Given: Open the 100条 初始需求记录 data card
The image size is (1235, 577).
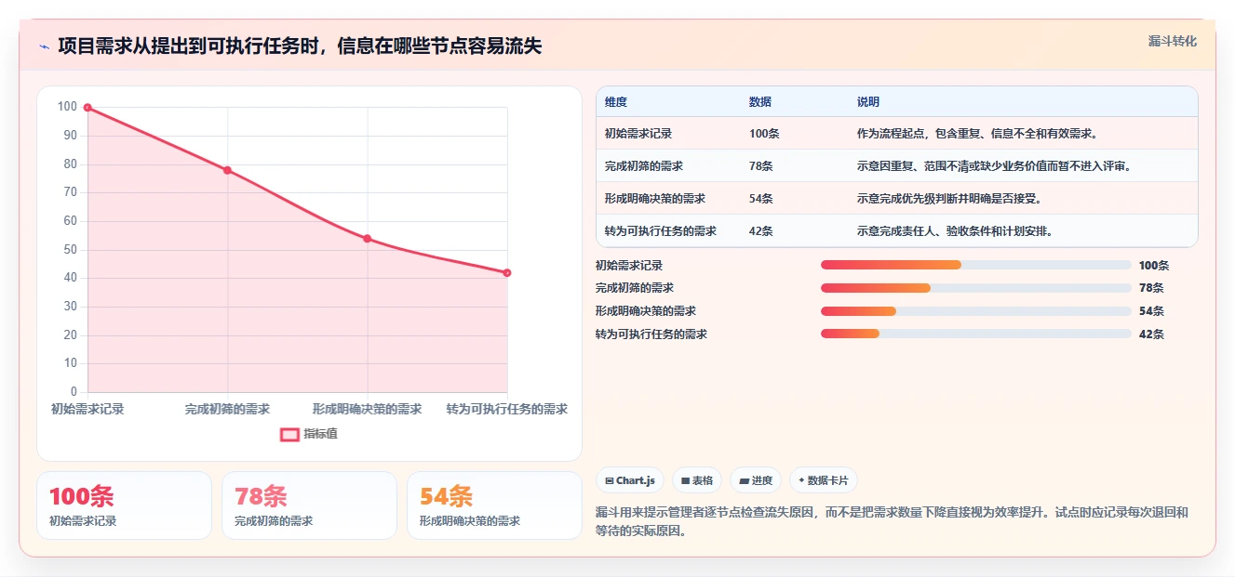Looking at the screenshot, I should [x=124, y=505].
